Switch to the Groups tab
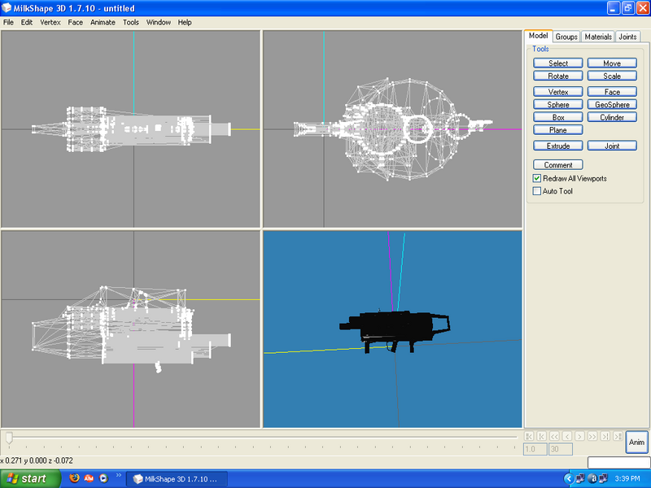The height and width of the screenshot is (488, 651). (x=566, y=37)
